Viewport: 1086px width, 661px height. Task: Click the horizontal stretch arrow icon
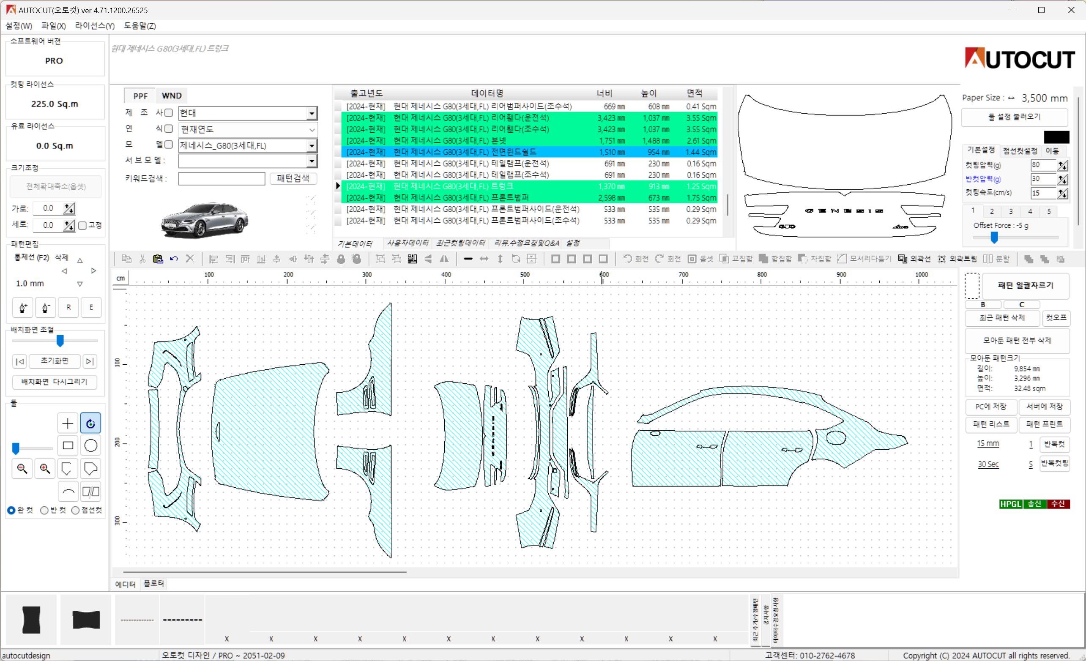(484, 259)
